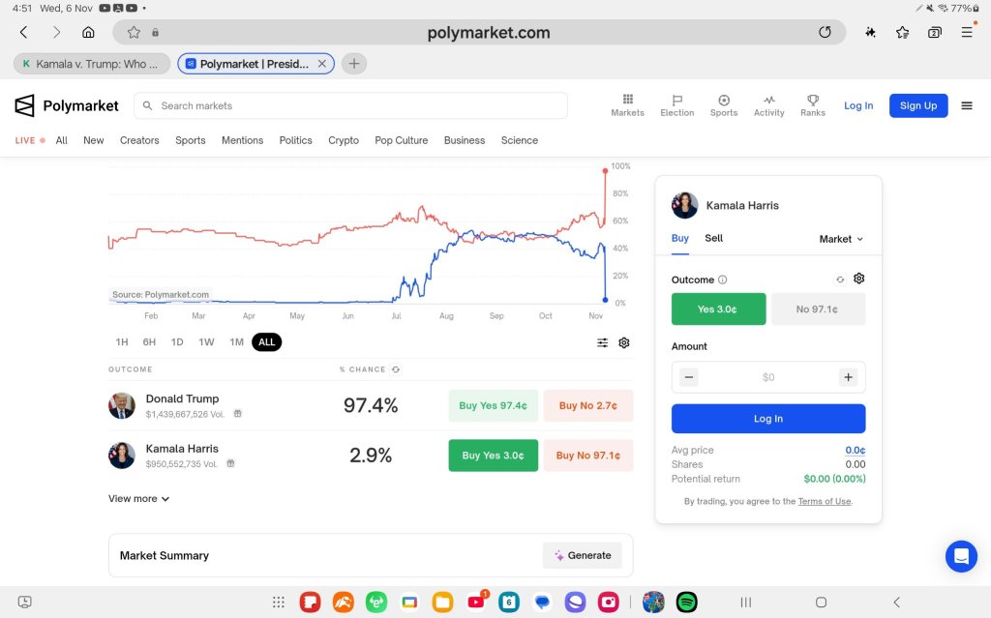The width and height of the screenshot is (991, 618).
Task: Open the chart settings gear
Action: (x=624, y=342)
